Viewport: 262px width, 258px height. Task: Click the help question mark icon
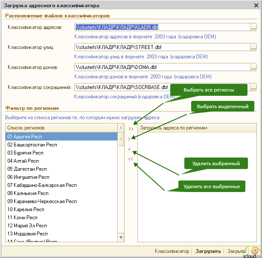pyautogui.click(x=254, y=251)
